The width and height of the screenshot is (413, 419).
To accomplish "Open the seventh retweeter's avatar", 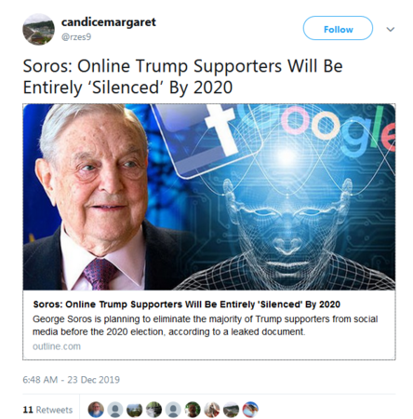I will [x=212, y=410].
